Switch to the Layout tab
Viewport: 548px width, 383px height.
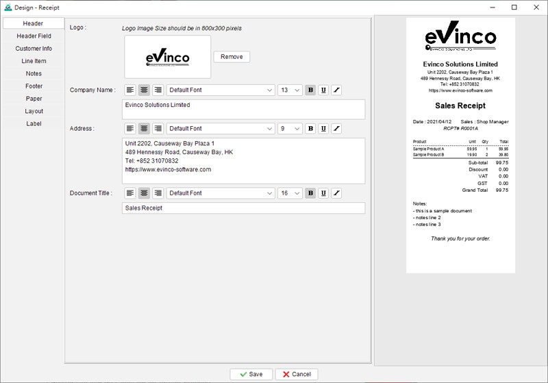click(34, 111)
